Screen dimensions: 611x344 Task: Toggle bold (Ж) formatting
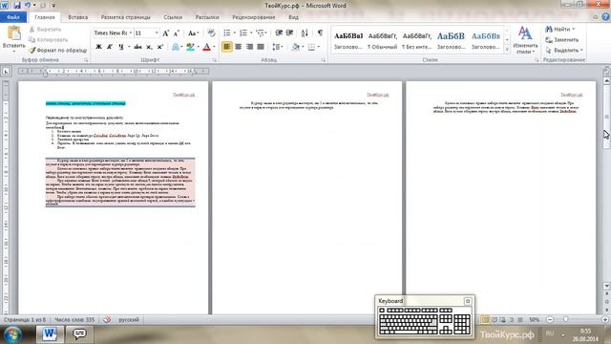pyautogui.click(x=99, y=47)
